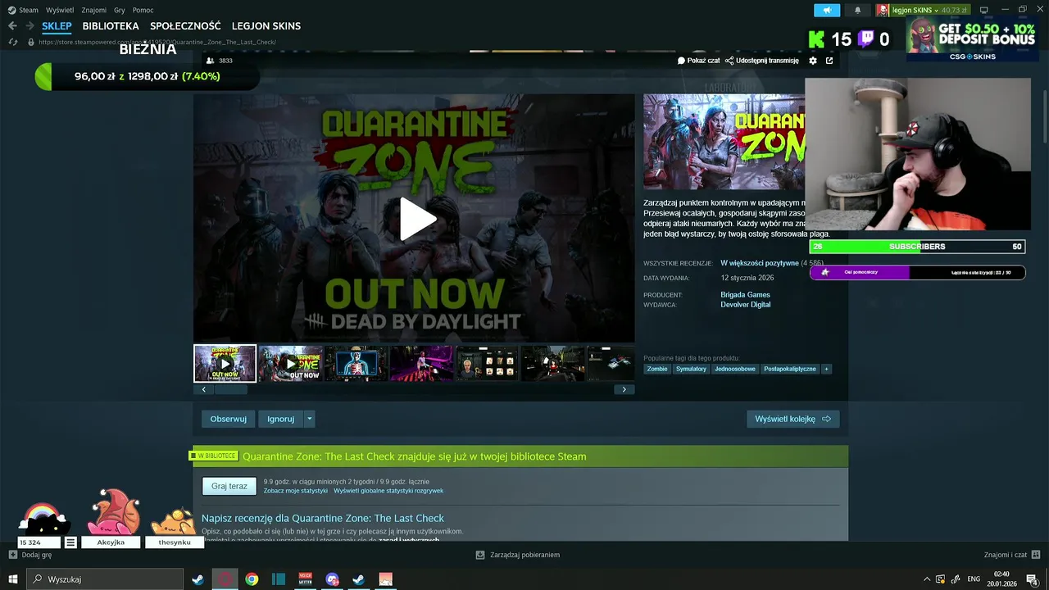1049x590 pixels.
Task: Open the announcements megaphone button
Action: [x=827, y=10]
